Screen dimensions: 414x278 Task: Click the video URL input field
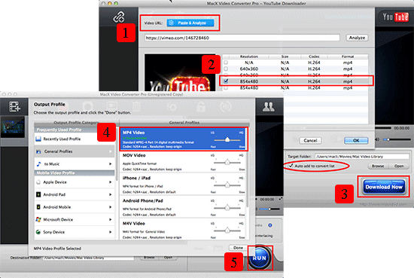(x=242, y=38)
